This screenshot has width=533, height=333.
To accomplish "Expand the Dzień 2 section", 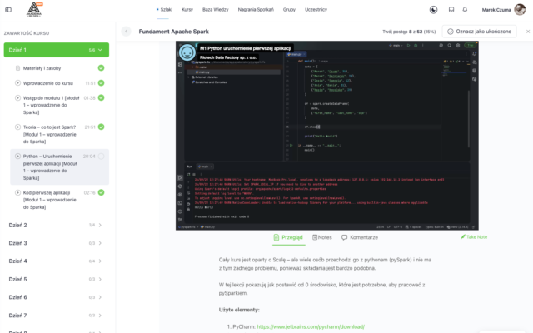I will [x=57, y=225].
